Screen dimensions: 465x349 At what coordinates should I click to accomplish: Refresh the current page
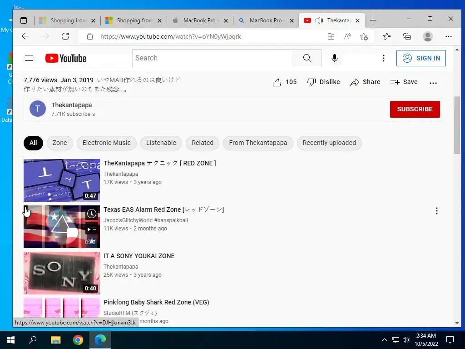pos(65,36)
